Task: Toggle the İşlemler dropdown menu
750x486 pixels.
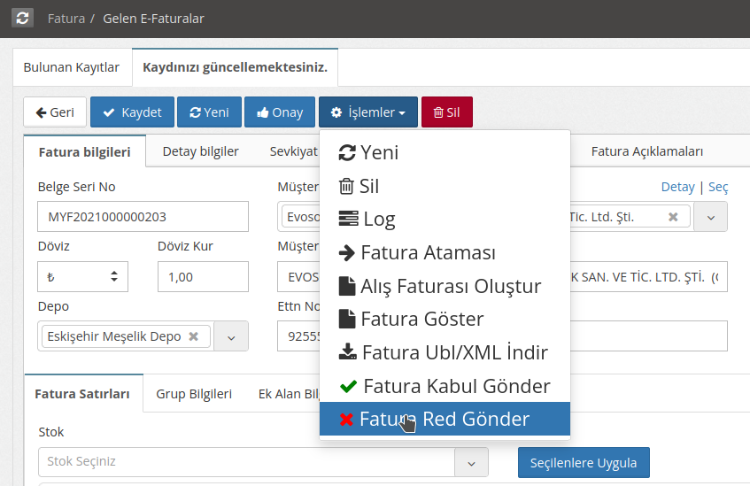Action: 367,112
